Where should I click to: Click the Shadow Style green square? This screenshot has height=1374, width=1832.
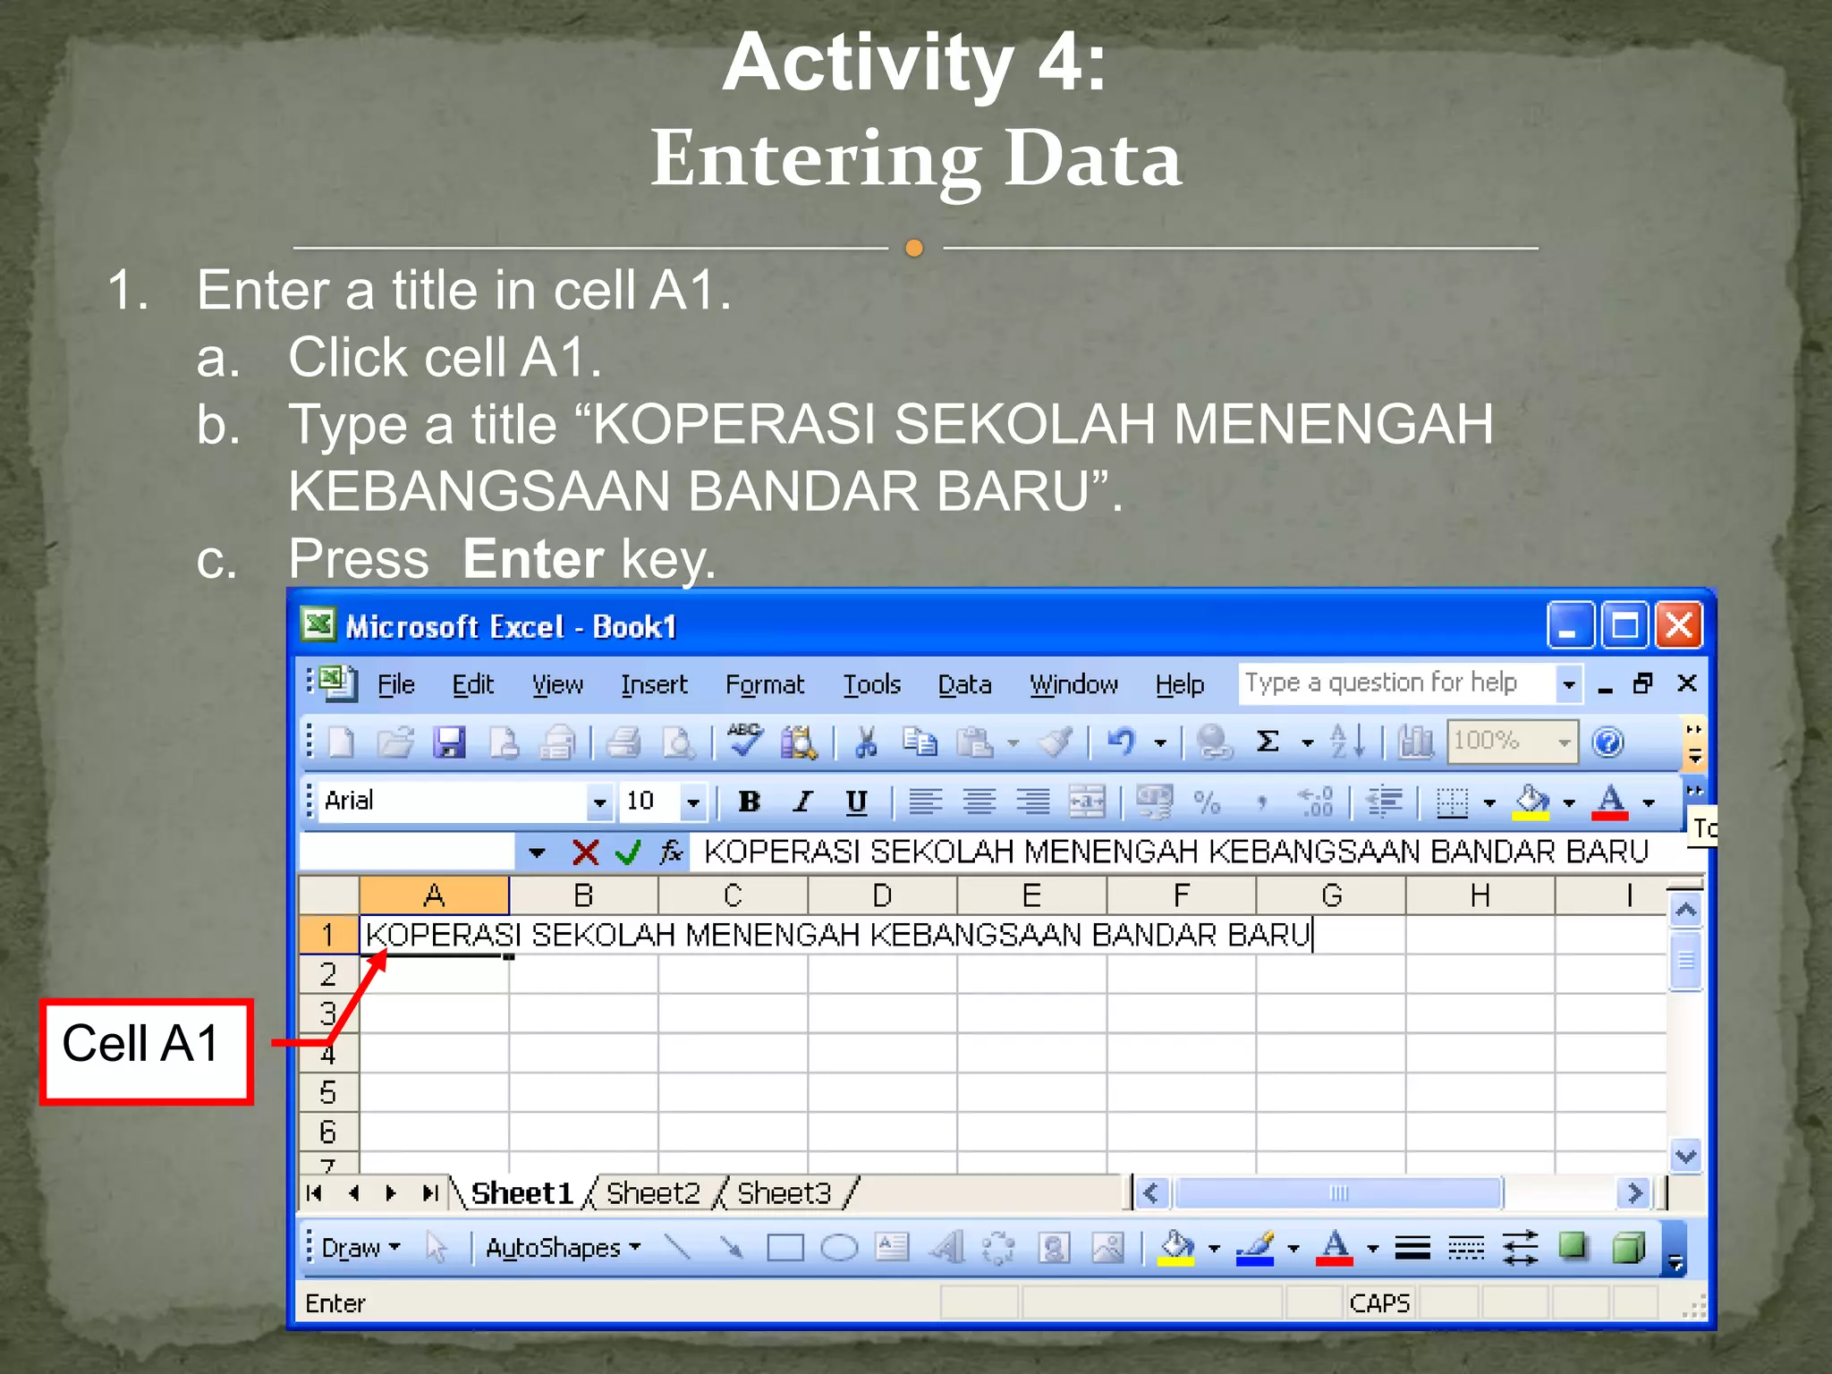coord(1573,1246)
